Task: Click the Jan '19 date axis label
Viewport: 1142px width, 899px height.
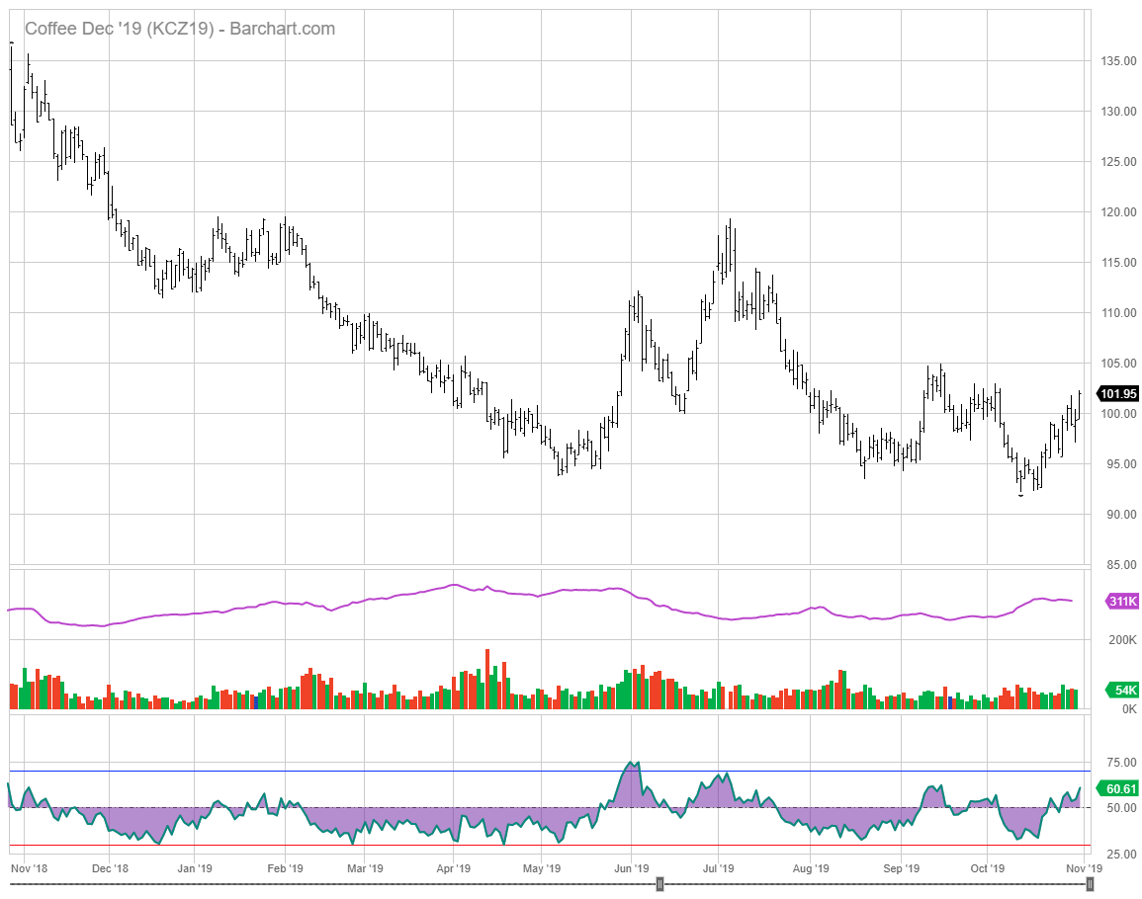Action: (x=195, y=868)
